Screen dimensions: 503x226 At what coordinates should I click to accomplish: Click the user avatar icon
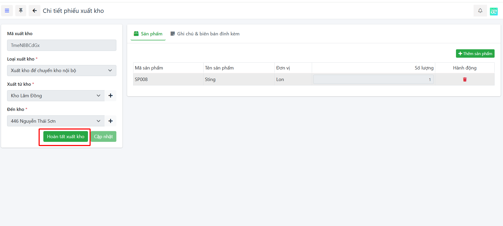[x=494, y=11]
